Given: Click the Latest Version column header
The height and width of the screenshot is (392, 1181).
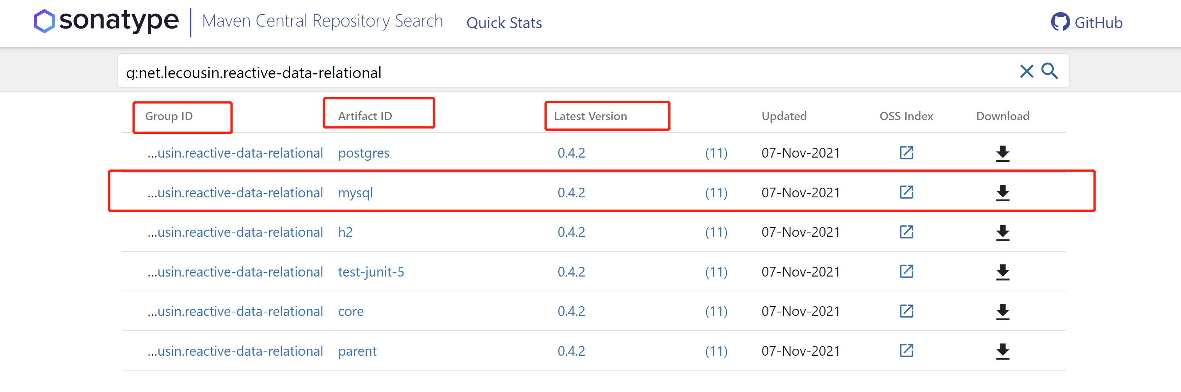Looking at the screenshot, I should 590,116.
